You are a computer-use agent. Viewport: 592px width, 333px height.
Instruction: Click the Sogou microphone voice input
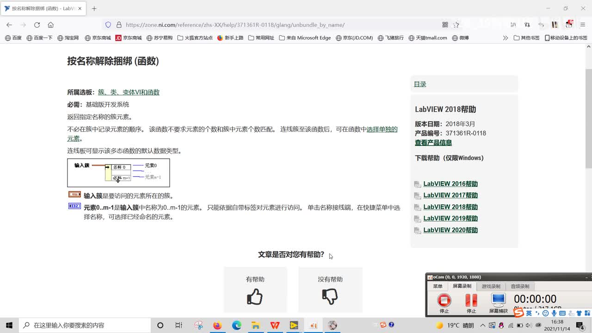coord(554,314)
